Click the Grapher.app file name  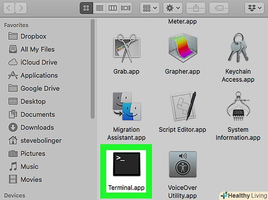click(x=182, y=71)
